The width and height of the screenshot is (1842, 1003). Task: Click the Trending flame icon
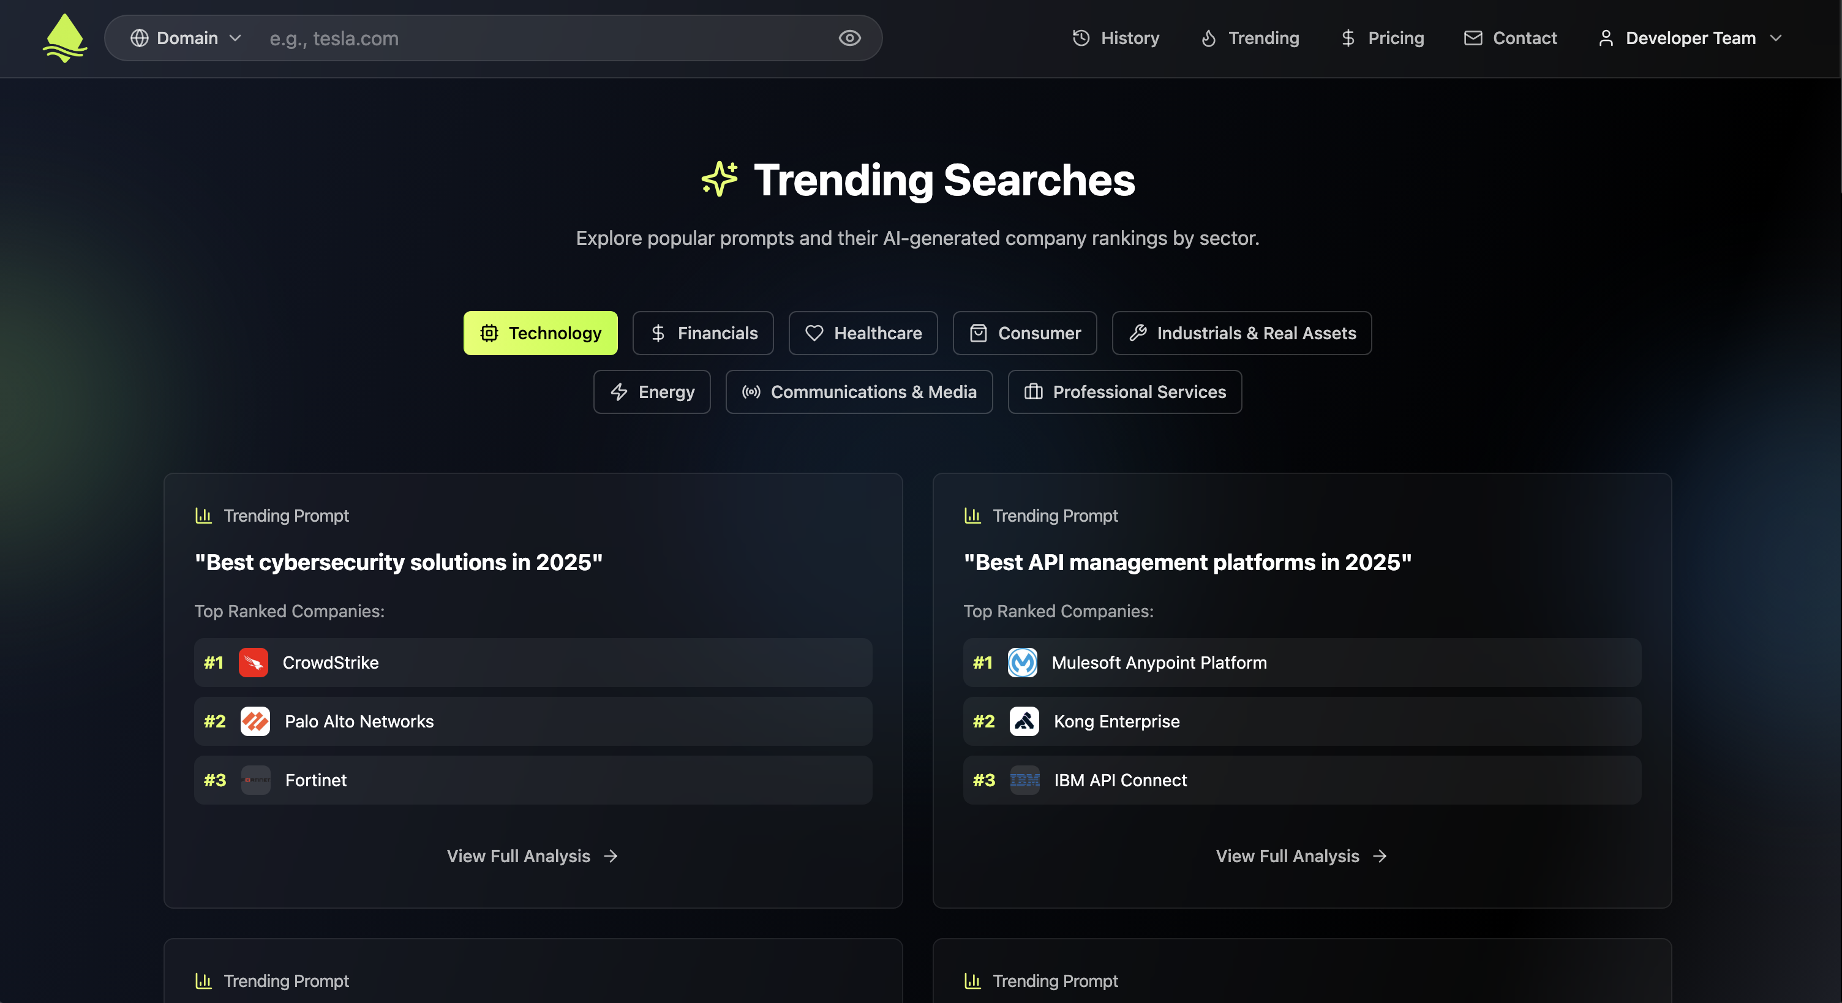(x=1208, y=38)
